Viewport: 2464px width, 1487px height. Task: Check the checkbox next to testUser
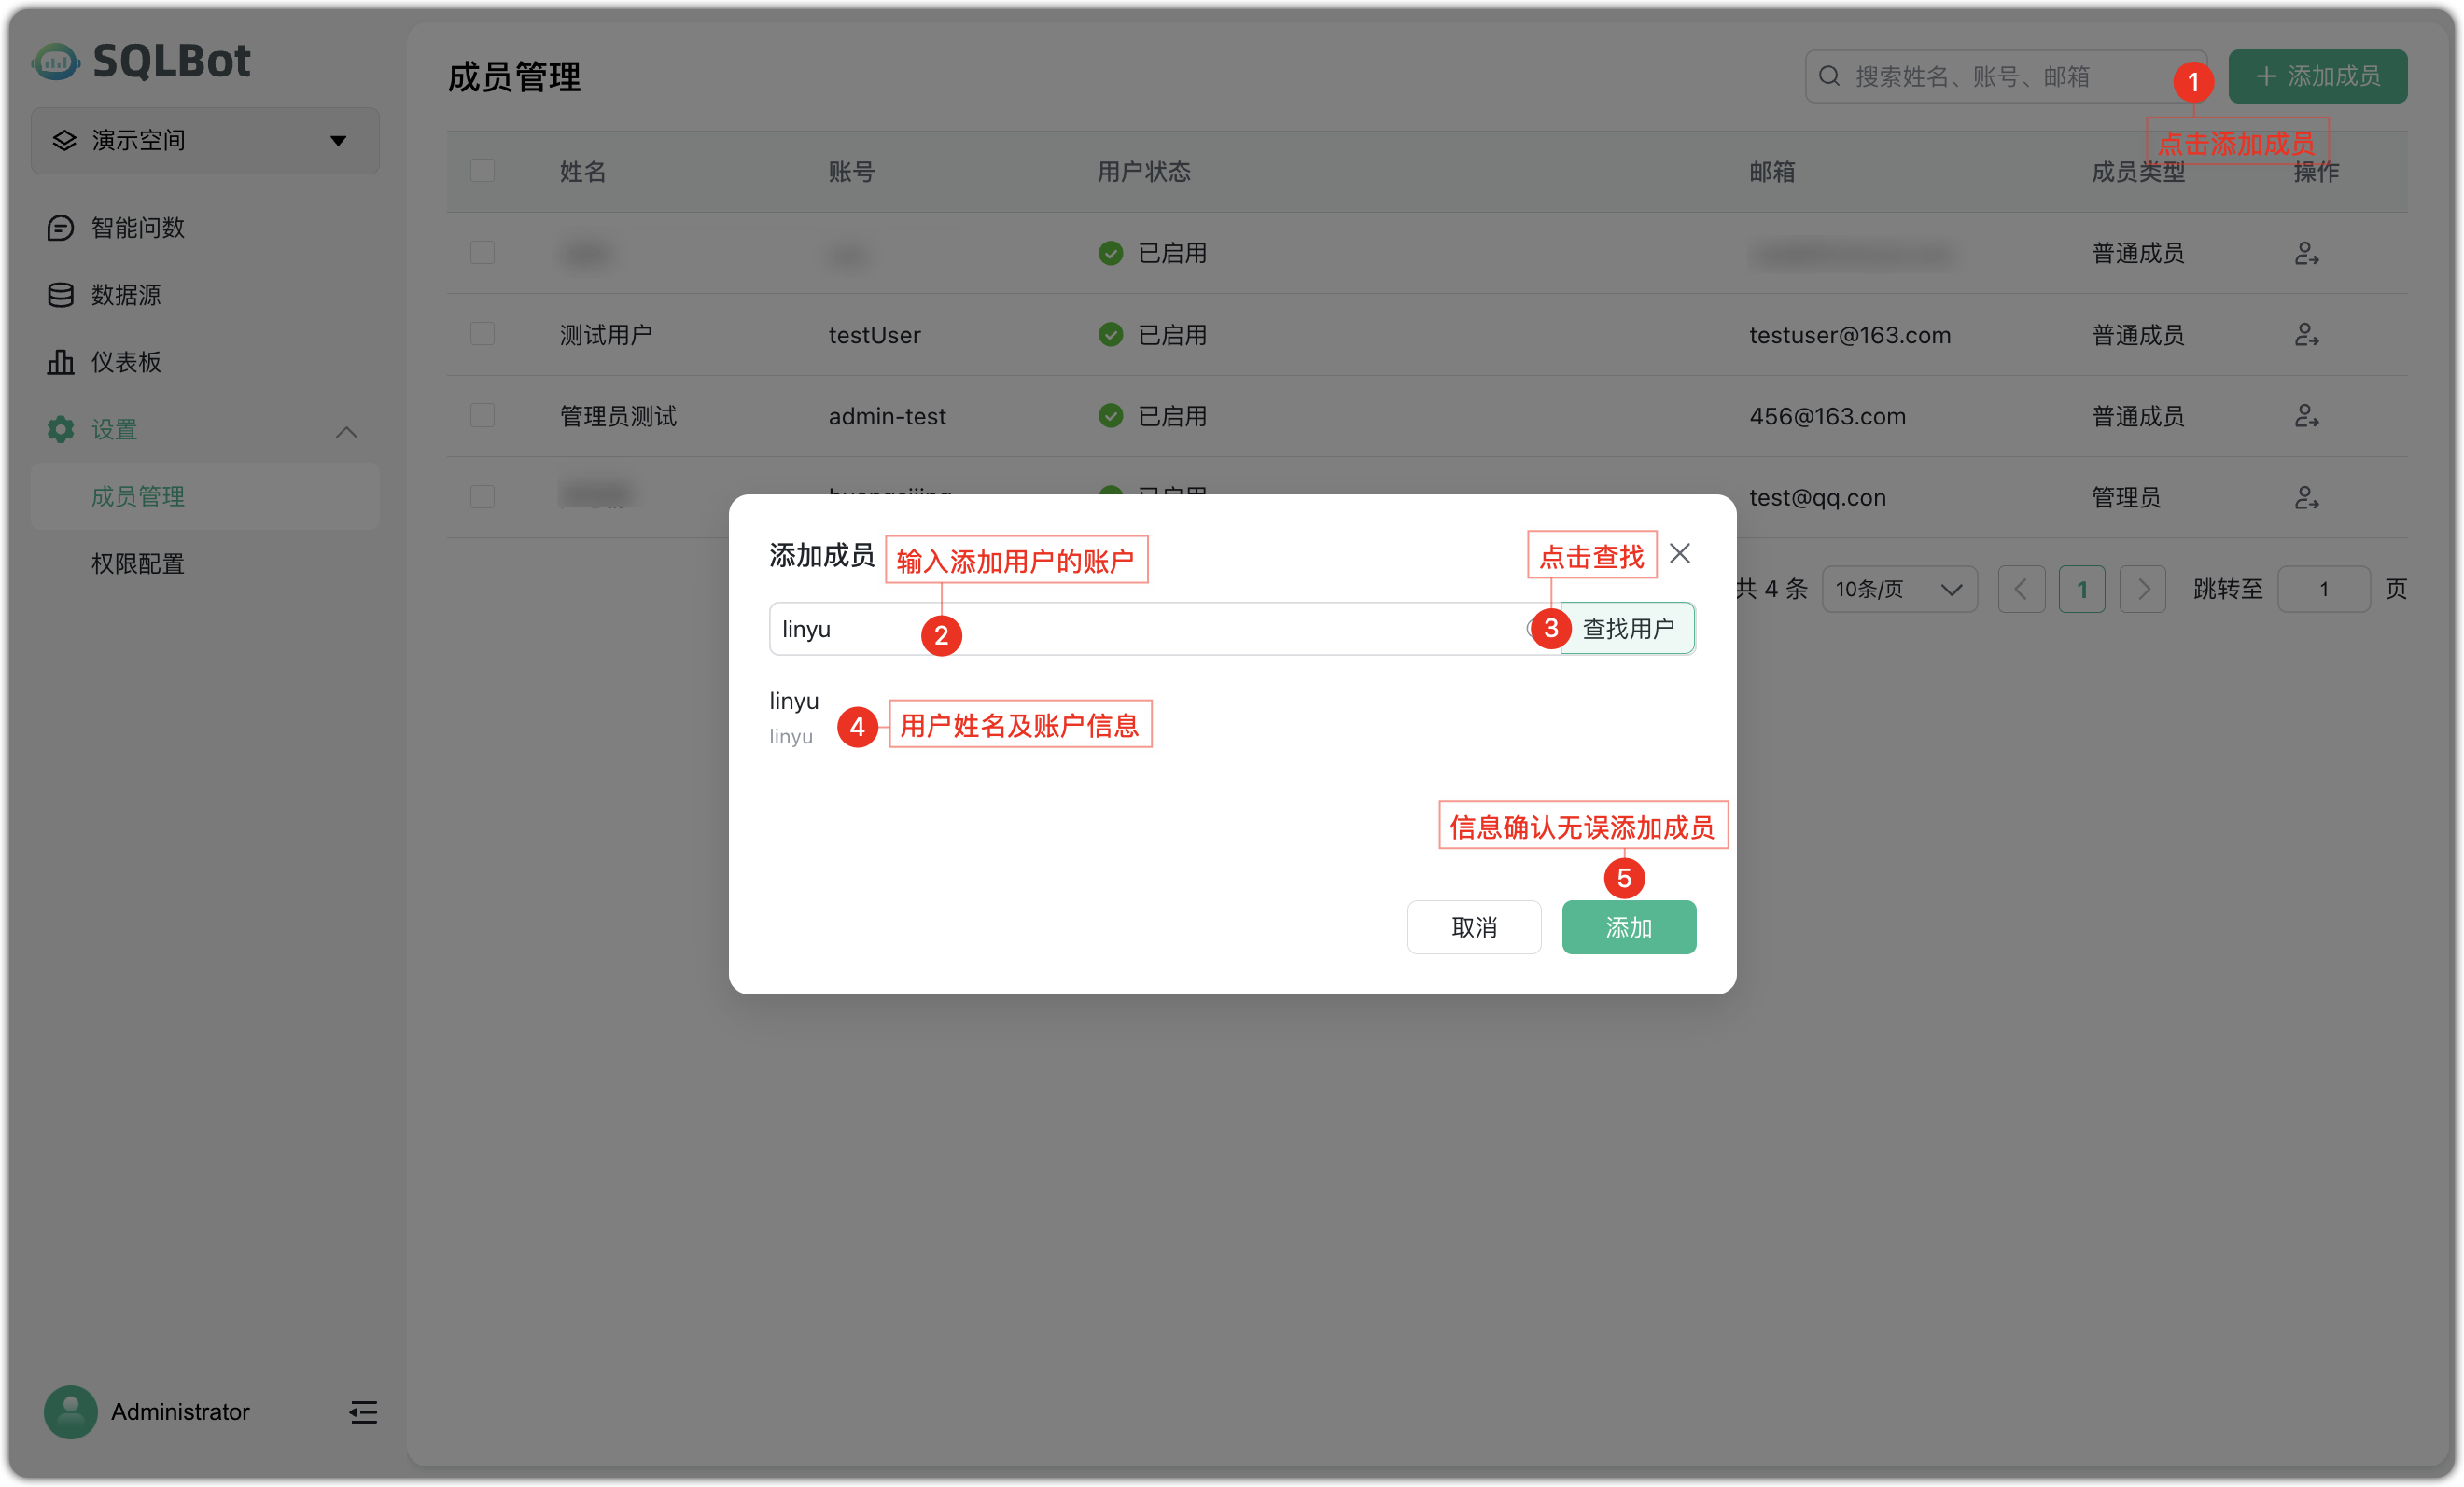482,334
